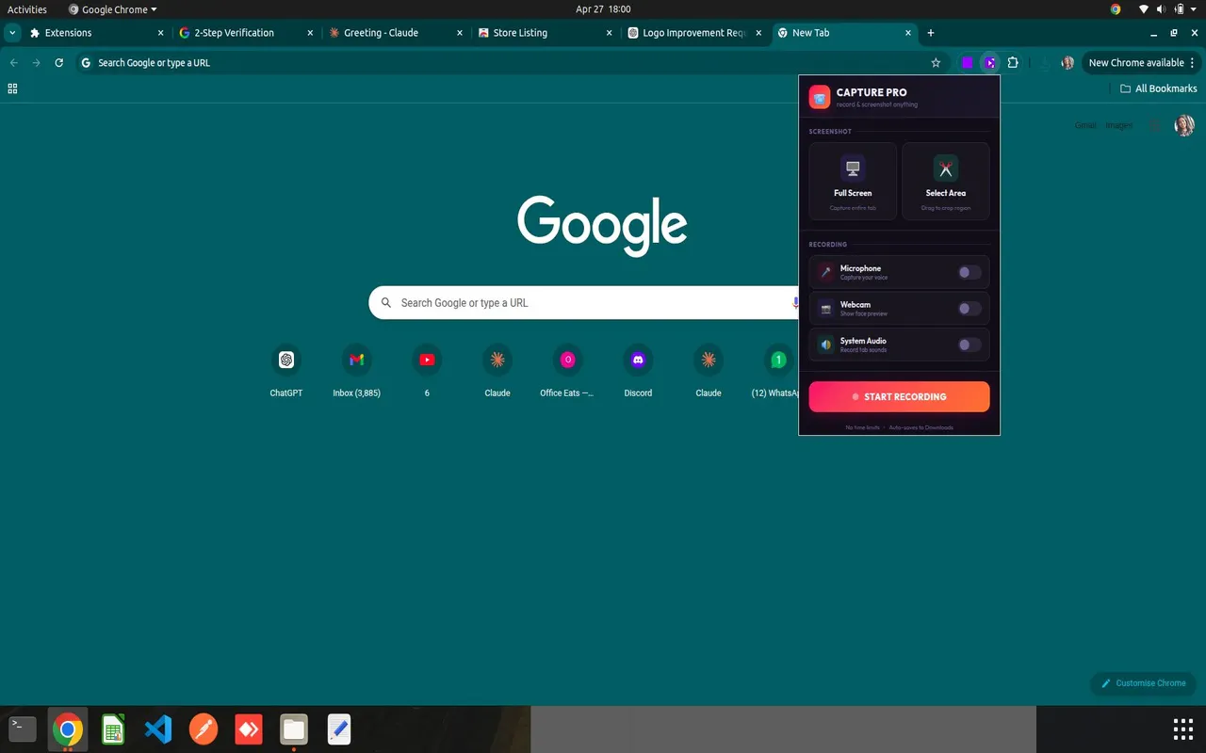Screen dimensions: 1206x753
Task: Open LibreOffice Calc from the dock
Action: 113,729
